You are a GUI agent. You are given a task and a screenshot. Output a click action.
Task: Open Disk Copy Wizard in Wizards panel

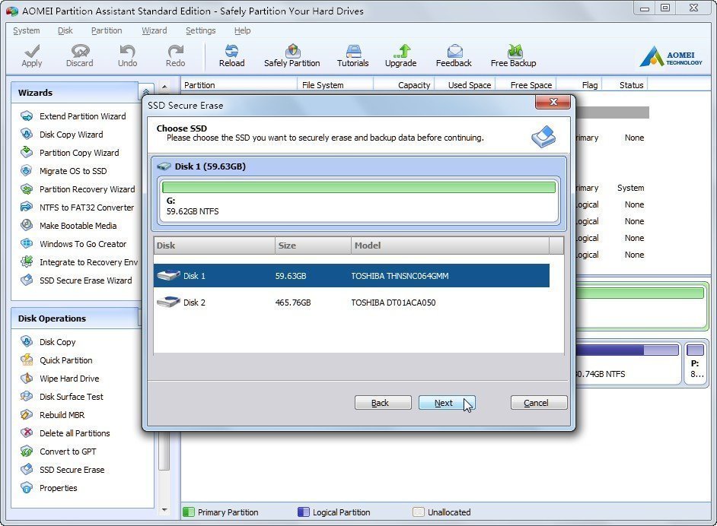pos(71,135)
